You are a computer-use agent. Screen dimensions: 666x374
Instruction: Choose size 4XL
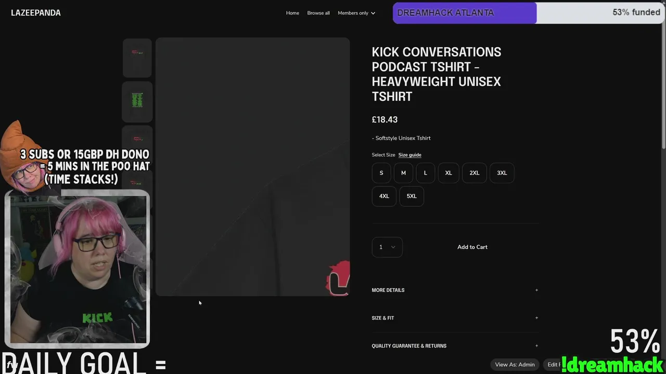click(384, 196)
